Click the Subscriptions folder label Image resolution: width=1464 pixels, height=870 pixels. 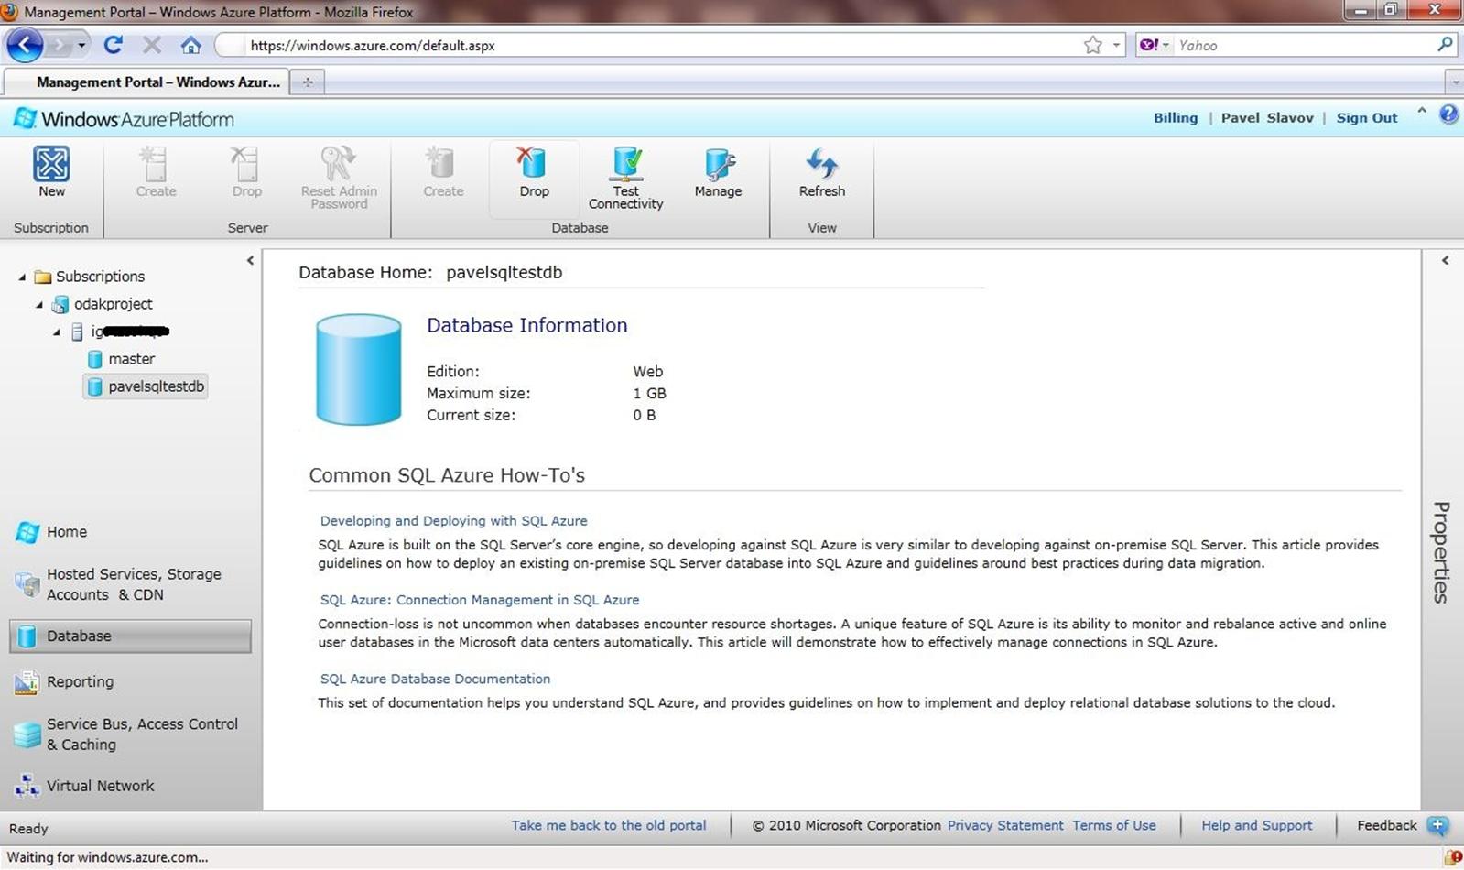click(100, 277)
